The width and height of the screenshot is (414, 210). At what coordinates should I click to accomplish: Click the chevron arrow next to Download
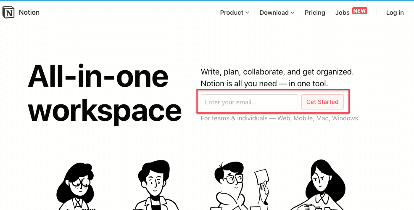(x=292, y=13)
